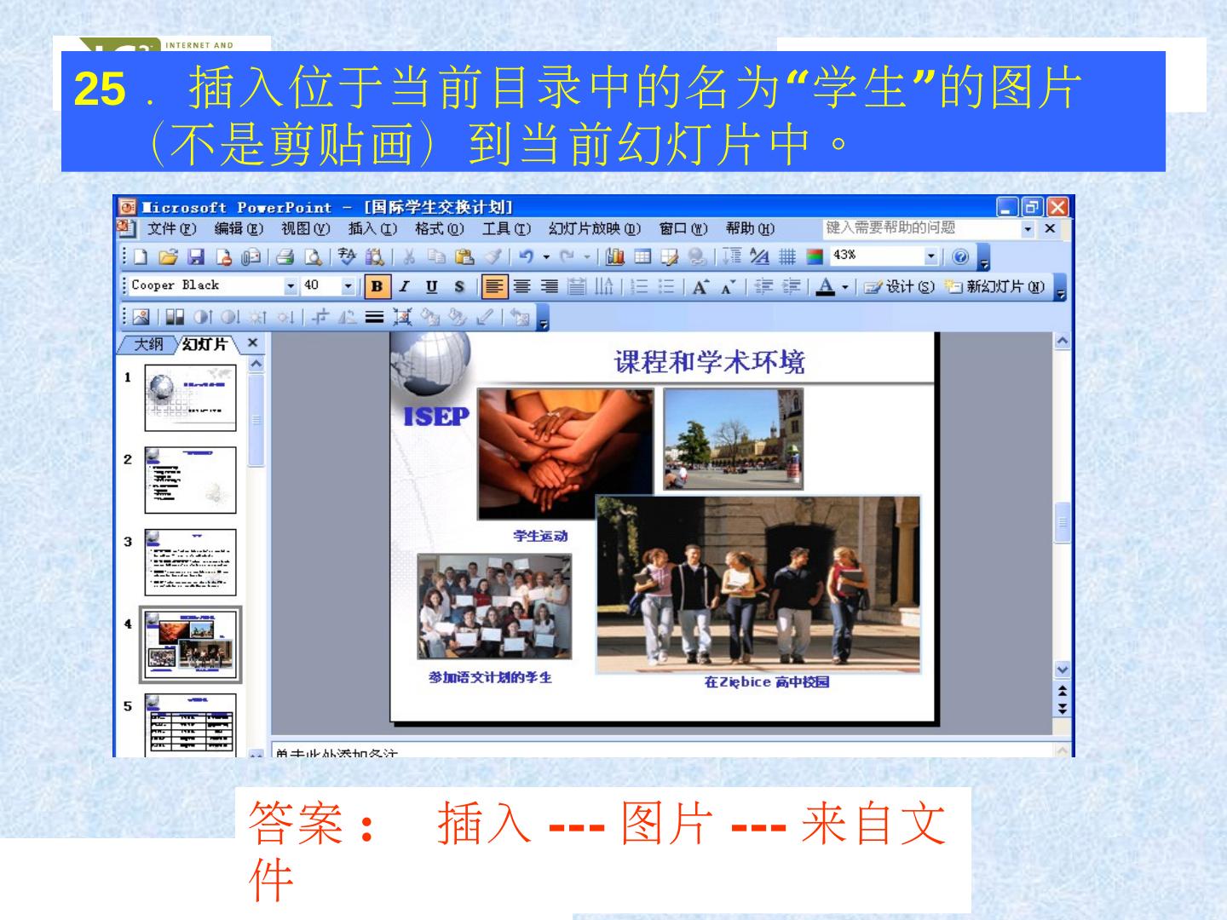Run the spelling check icon

click(347, 256)
